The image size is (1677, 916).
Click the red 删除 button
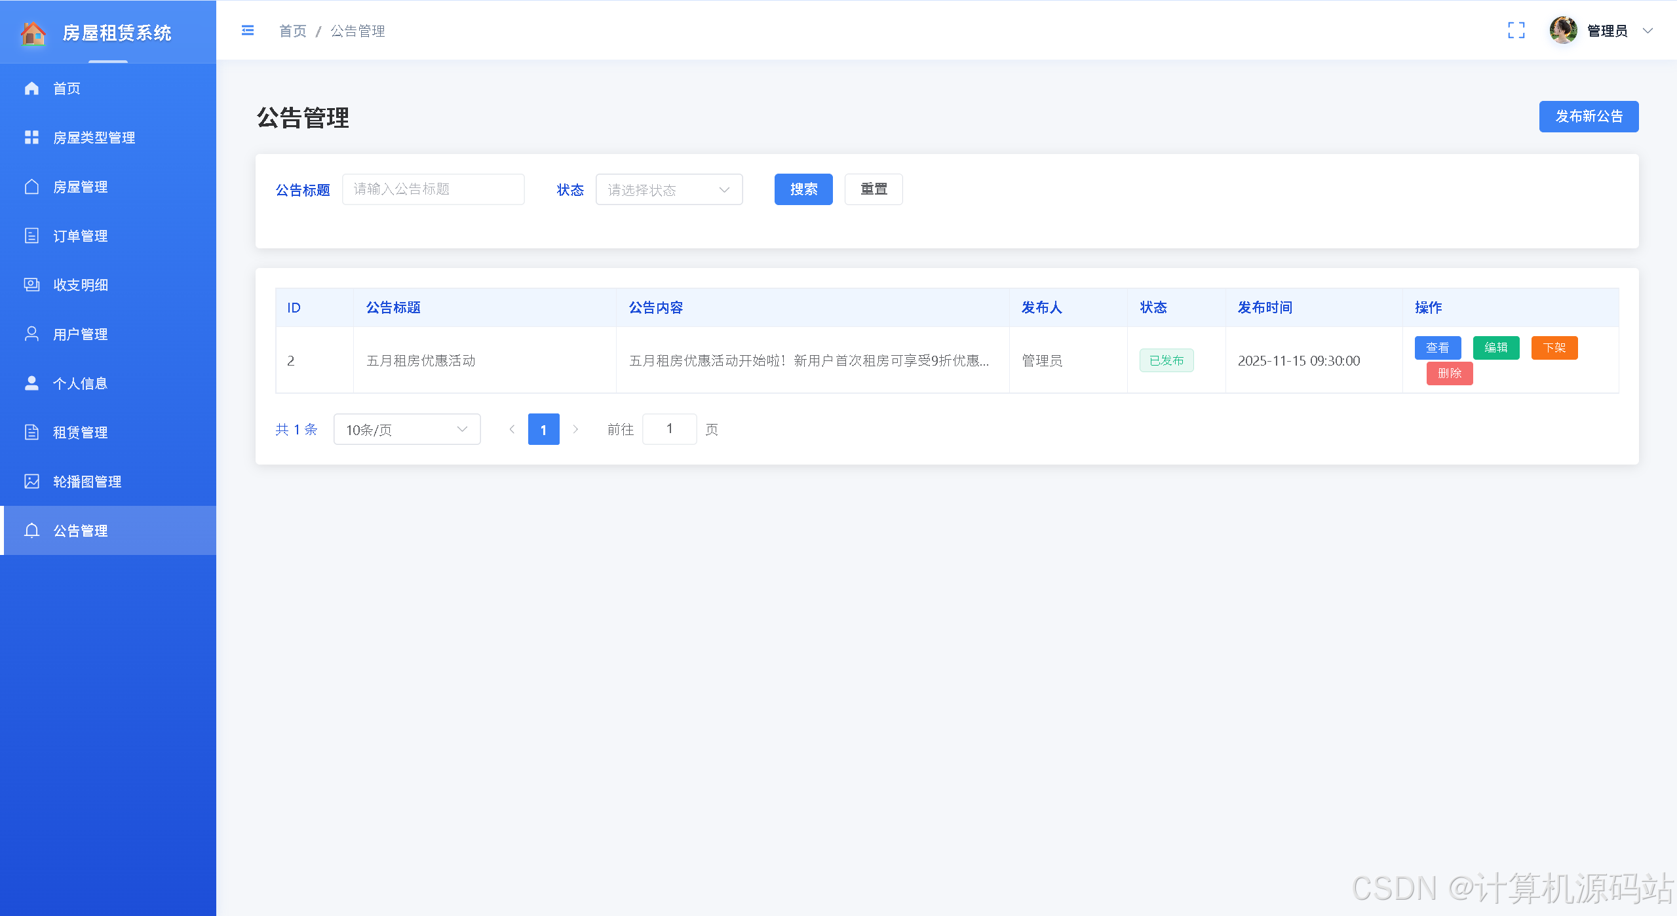[x=1449, y=373]
